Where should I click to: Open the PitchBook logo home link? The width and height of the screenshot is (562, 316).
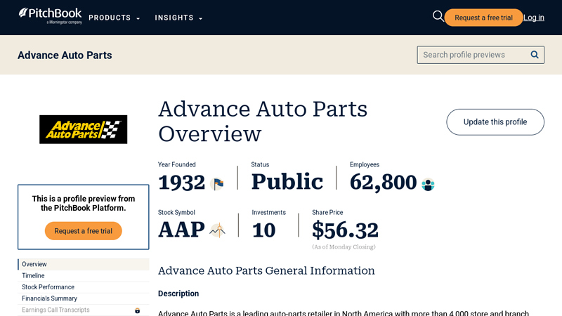click(50, 16)
